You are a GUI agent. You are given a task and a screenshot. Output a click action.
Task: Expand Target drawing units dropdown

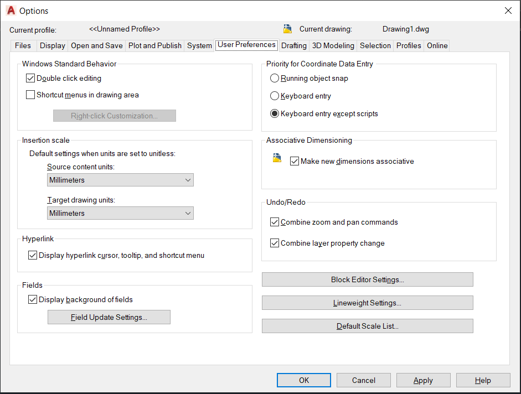[120, 213]
